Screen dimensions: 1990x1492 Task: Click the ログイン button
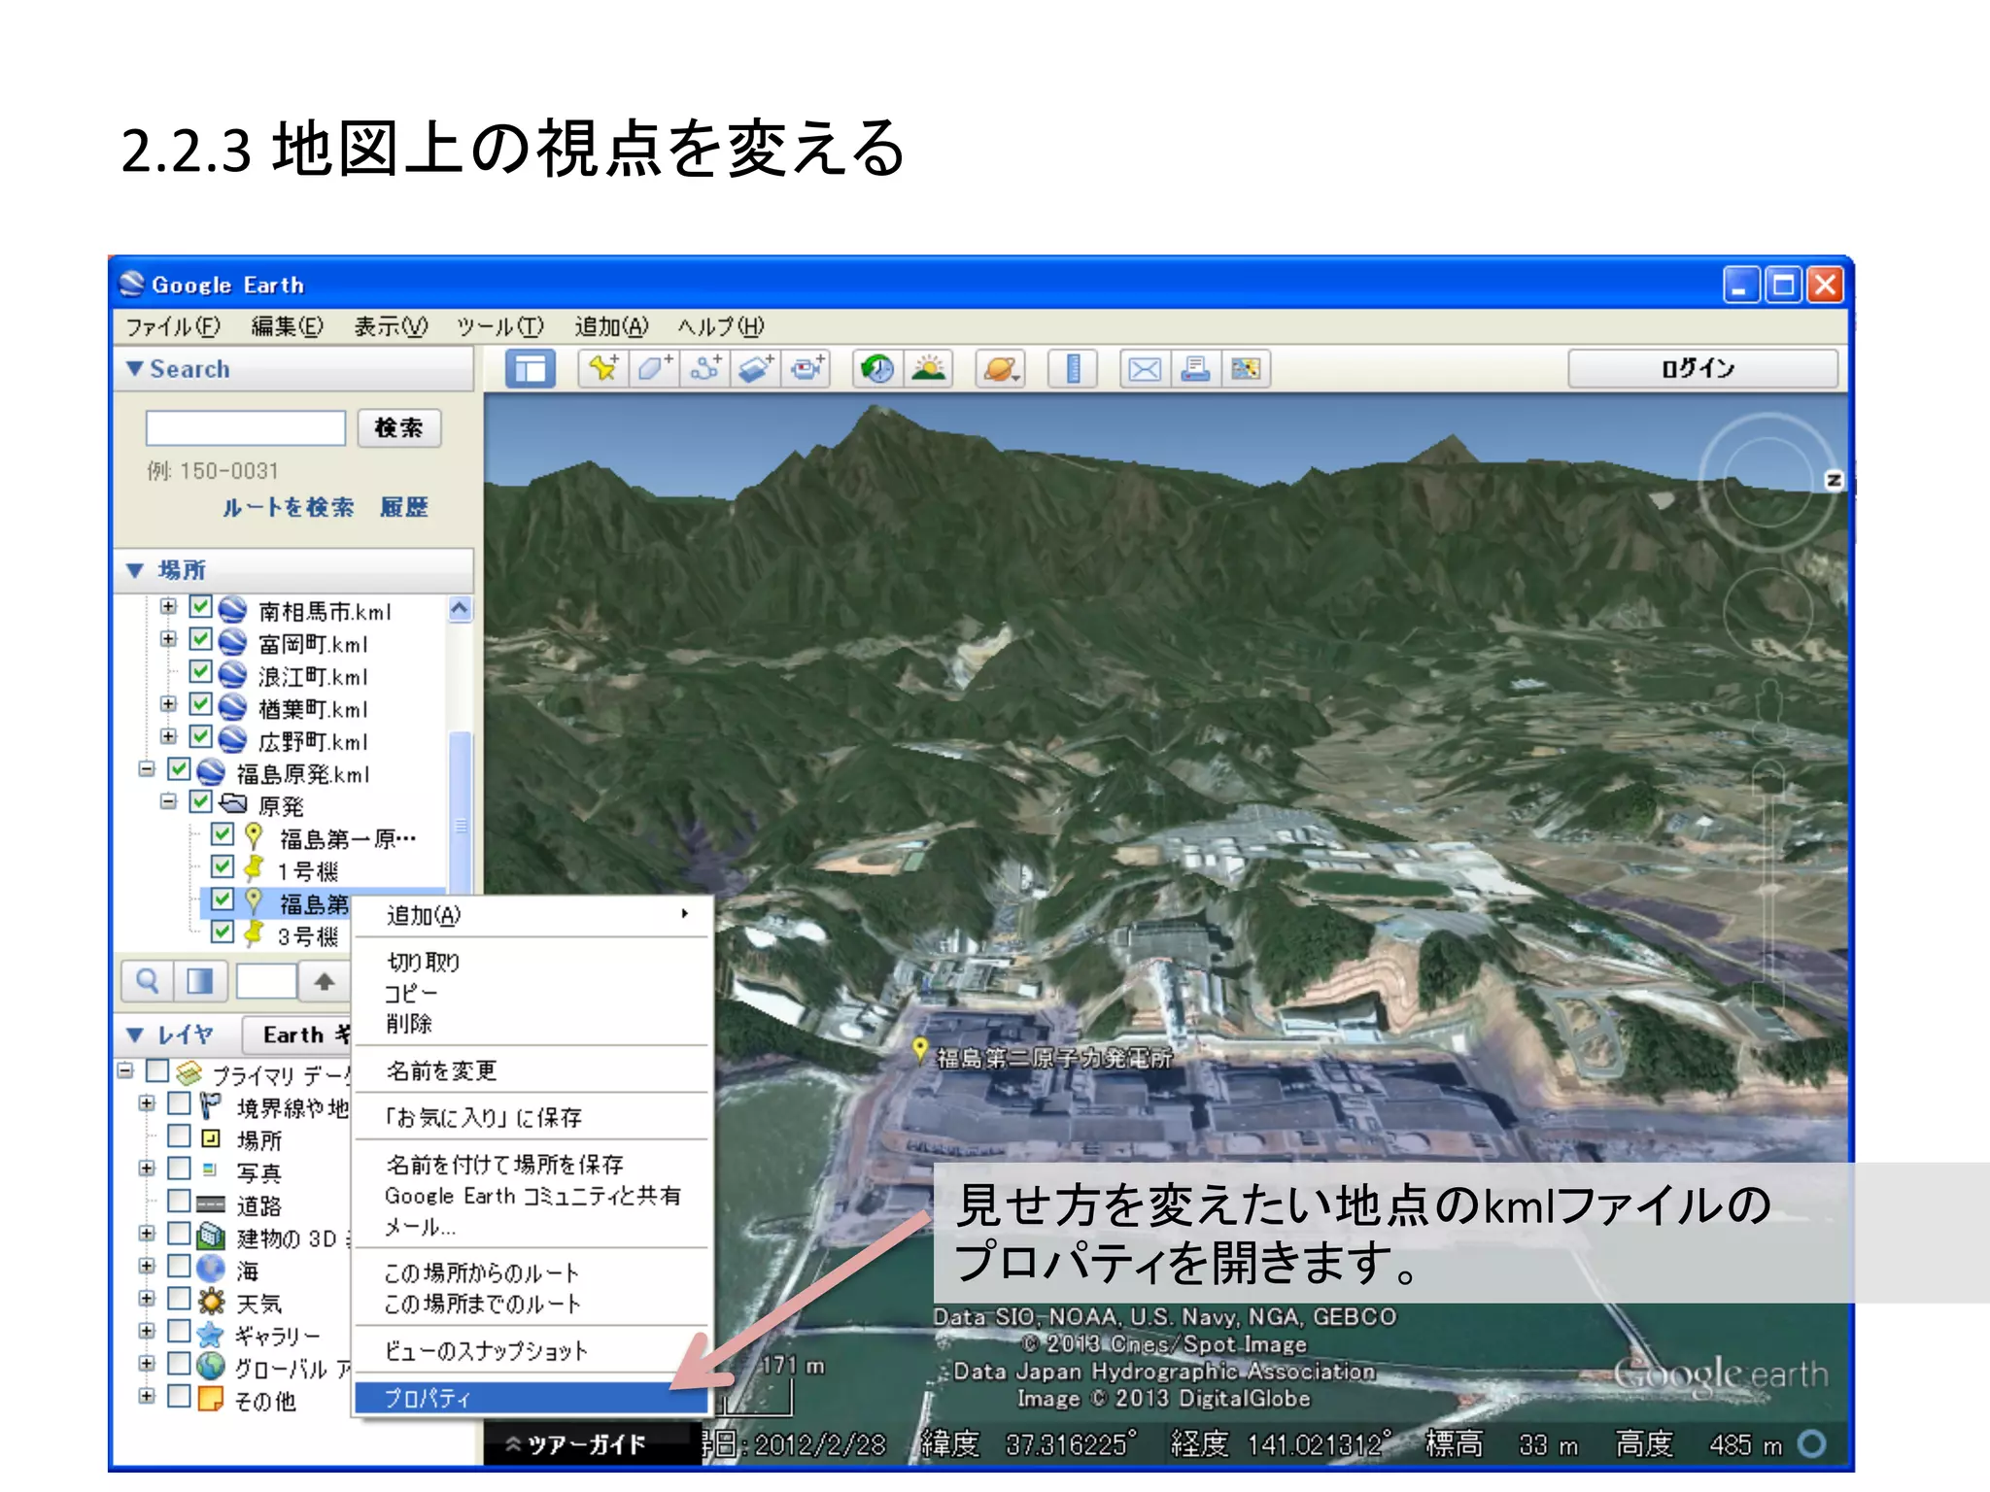[x=1702, y=369]
